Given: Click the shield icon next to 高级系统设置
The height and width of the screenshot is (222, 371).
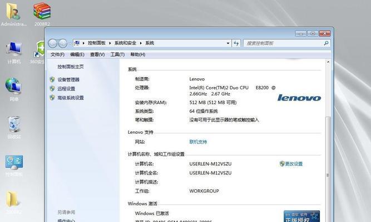Looking at the screenshot, I should pos(52,98).
